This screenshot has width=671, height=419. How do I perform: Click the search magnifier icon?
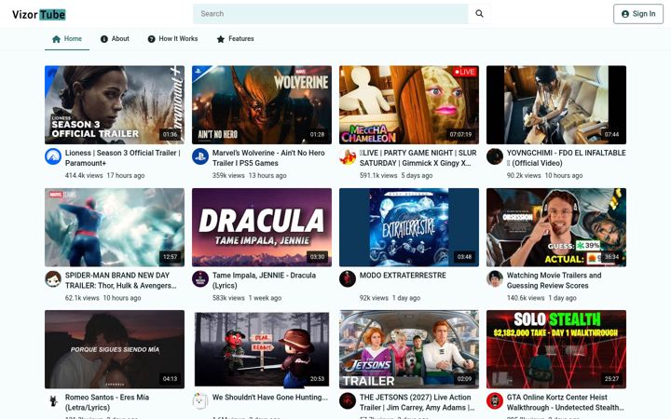[479, 14]
